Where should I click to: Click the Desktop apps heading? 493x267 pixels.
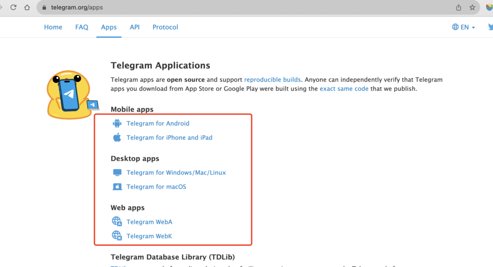click(135, 158)
